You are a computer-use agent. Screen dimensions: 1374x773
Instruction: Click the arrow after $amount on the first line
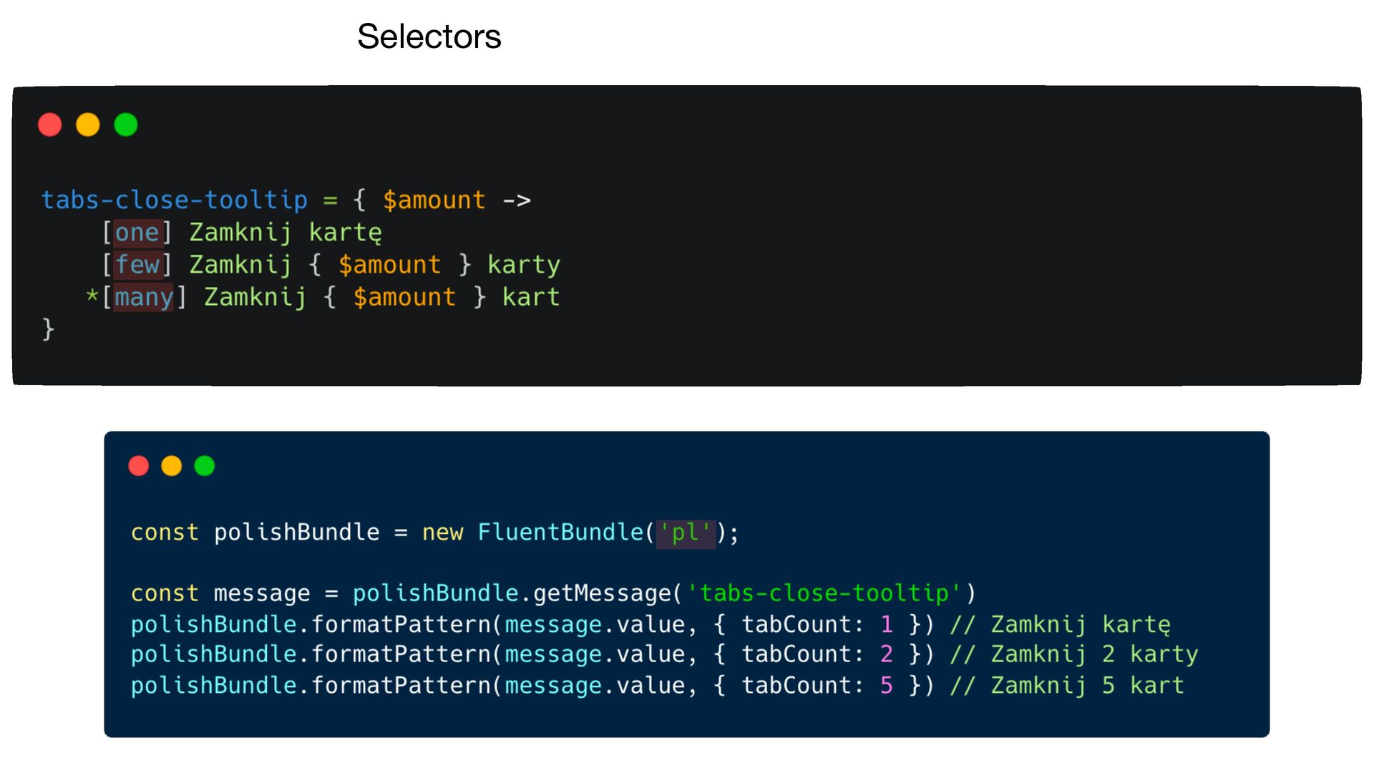pos(517,200)
